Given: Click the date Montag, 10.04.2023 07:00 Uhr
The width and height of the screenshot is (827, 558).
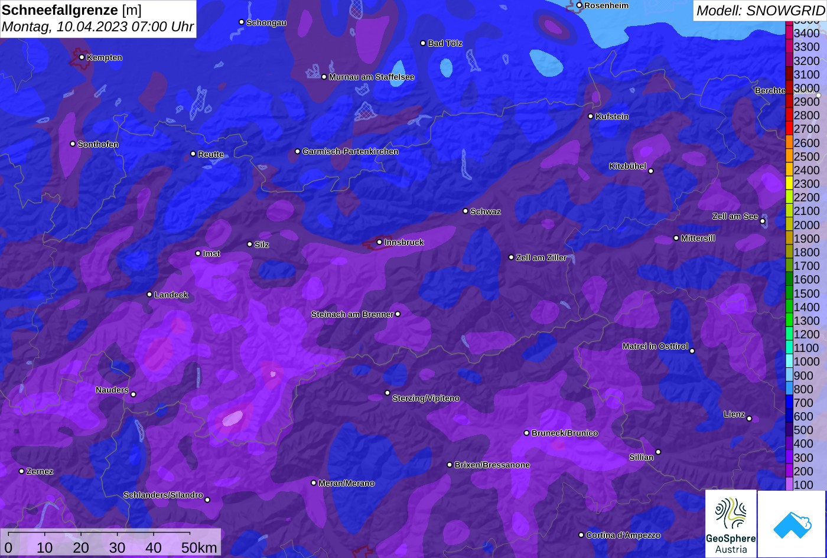Looking at the screenshot, I should point(97,27).
